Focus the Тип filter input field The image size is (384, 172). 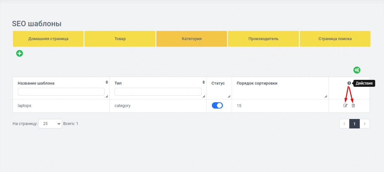click(x=158, y=92)
